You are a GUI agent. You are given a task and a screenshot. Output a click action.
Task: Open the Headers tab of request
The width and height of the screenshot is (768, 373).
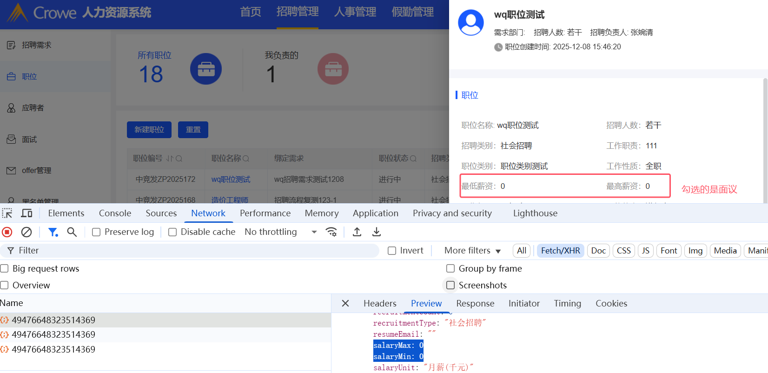(x=380, y=304)
